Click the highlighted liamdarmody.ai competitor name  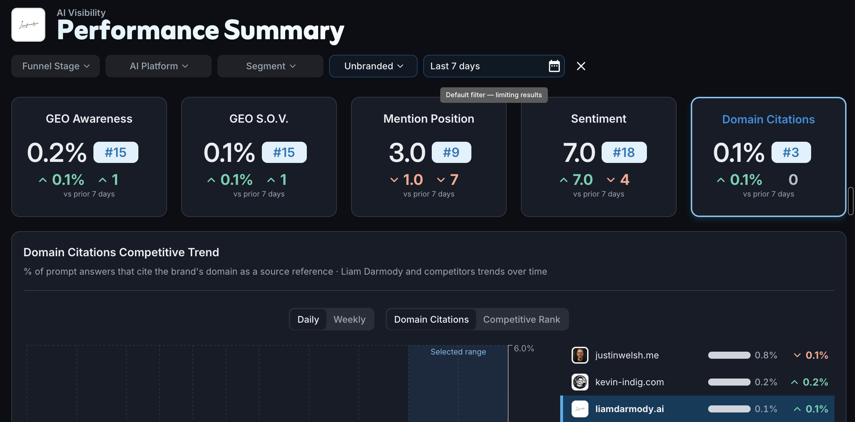coord(630,409)
